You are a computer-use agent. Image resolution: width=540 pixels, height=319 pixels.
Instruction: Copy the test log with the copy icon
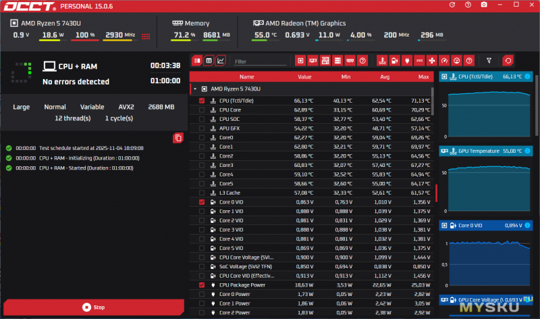[178, 138]
